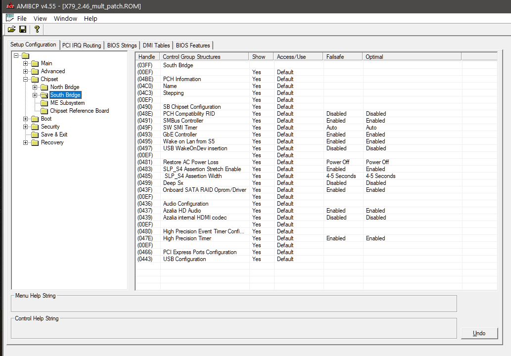511x356 pixels.
Task: Click the Boot folder icon in tree
Action: click(x=35, y=119)
